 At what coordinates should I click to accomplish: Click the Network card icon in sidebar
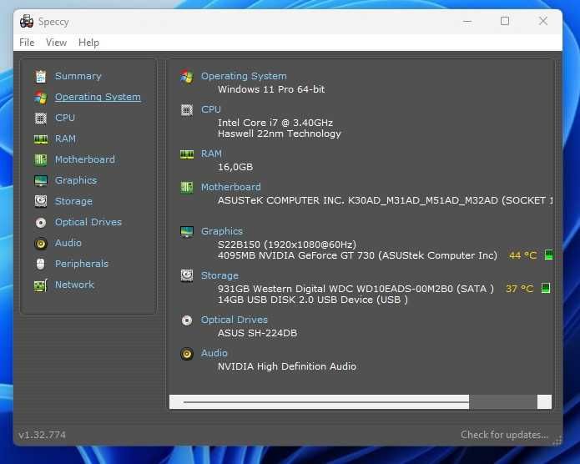pyautogui.click(x=41, y=285)
